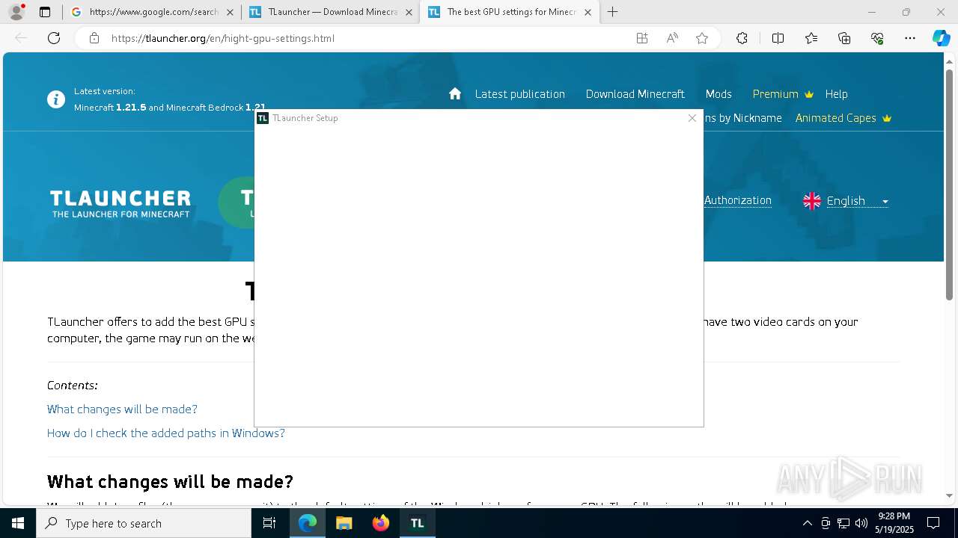This screenshot has height=538, width=958.
Task: Open the notification center icon
Action: (933, 523)
